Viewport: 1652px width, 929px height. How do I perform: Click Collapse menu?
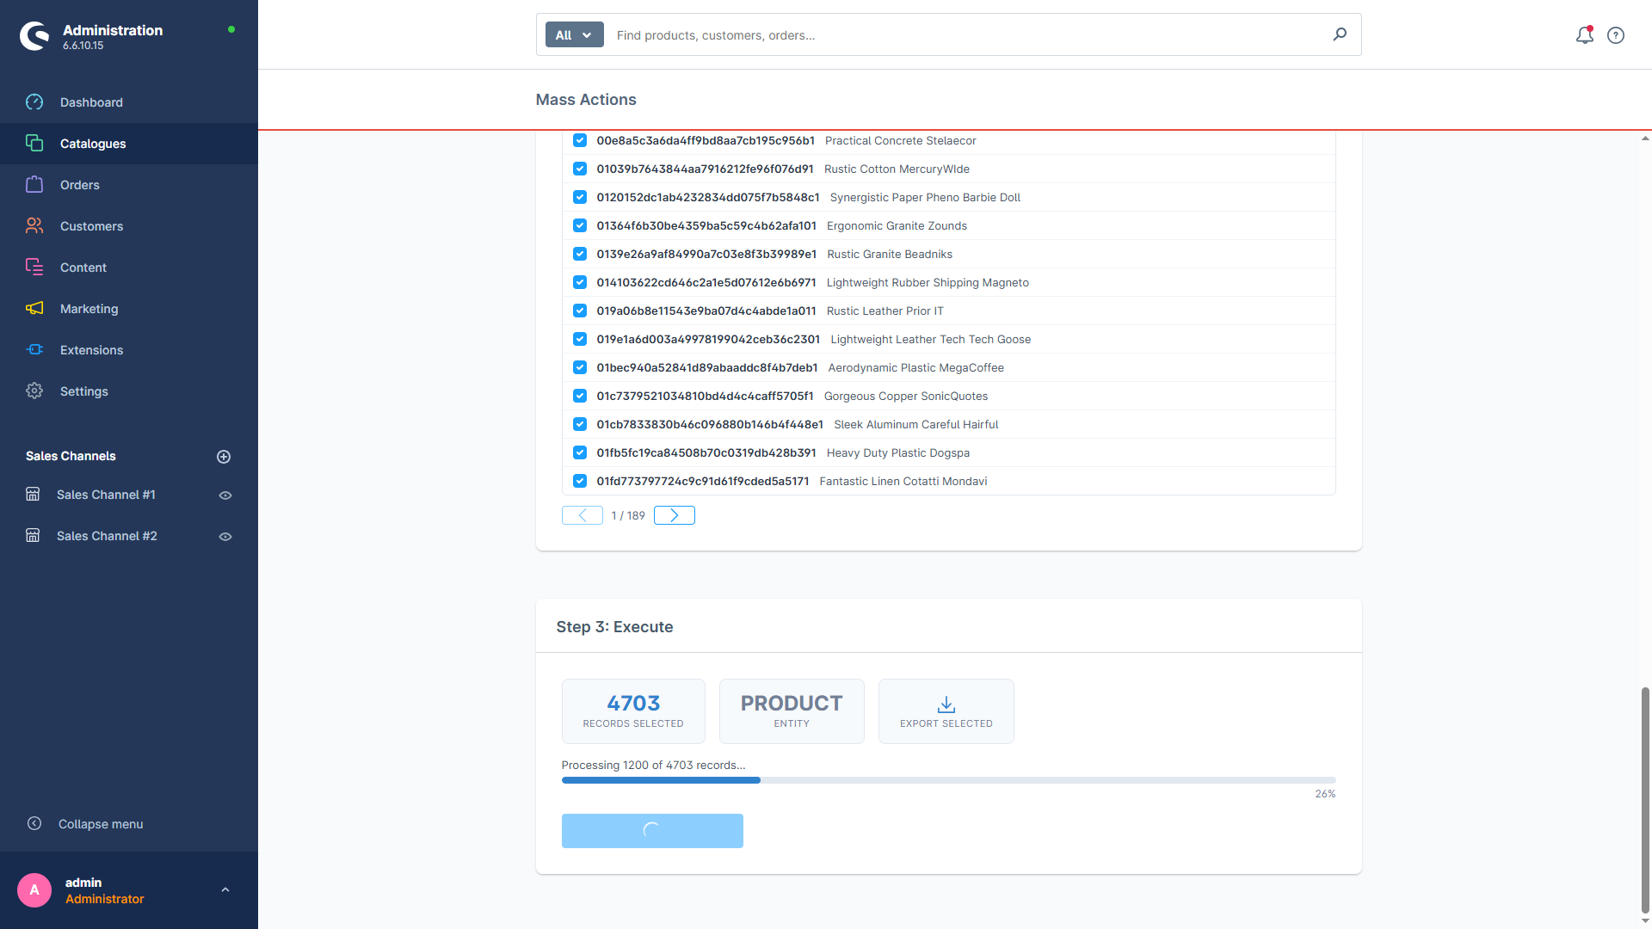tap(101, 824)
